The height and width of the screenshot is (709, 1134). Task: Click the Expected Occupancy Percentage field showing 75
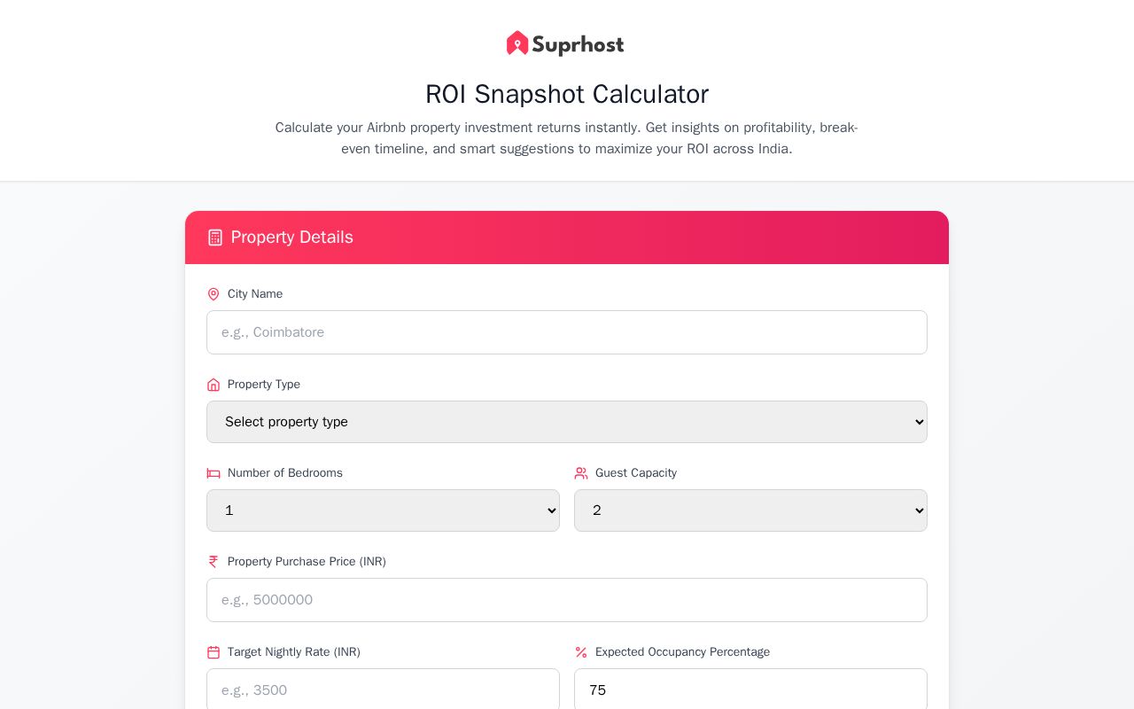(750, 690)
